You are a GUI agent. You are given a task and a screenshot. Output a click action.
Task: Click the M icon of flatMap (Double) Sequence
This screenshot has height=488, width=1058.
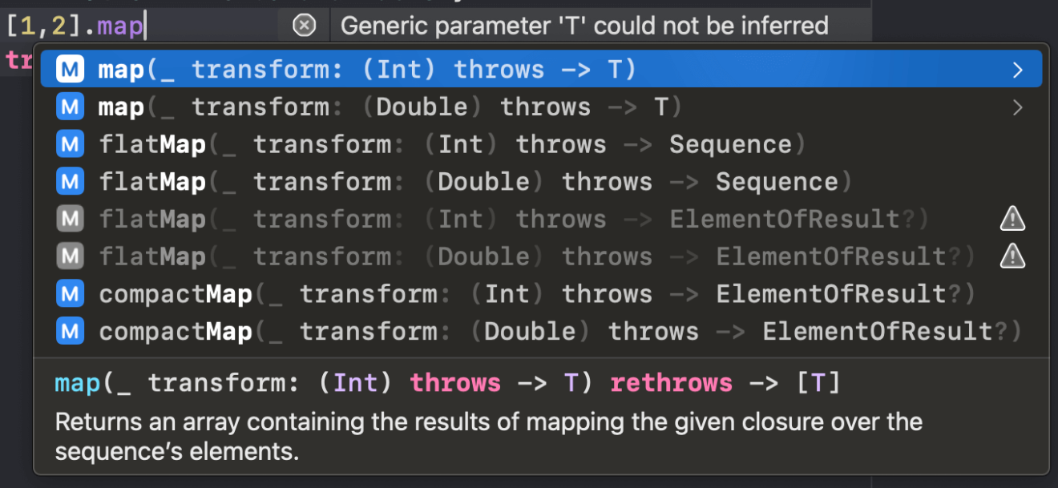coord(71,182)
